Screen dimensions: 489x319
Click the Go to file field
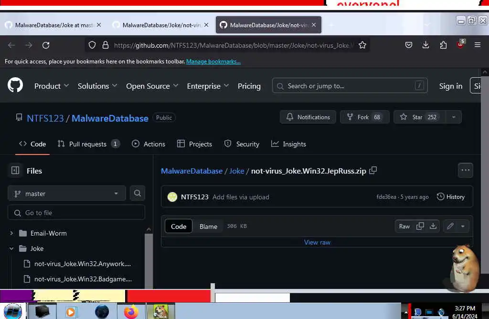tap(76, 213)
